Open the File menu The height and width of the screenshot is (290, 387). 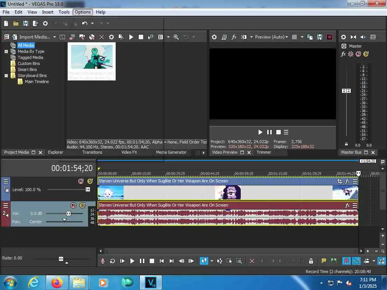coord(6,12)
